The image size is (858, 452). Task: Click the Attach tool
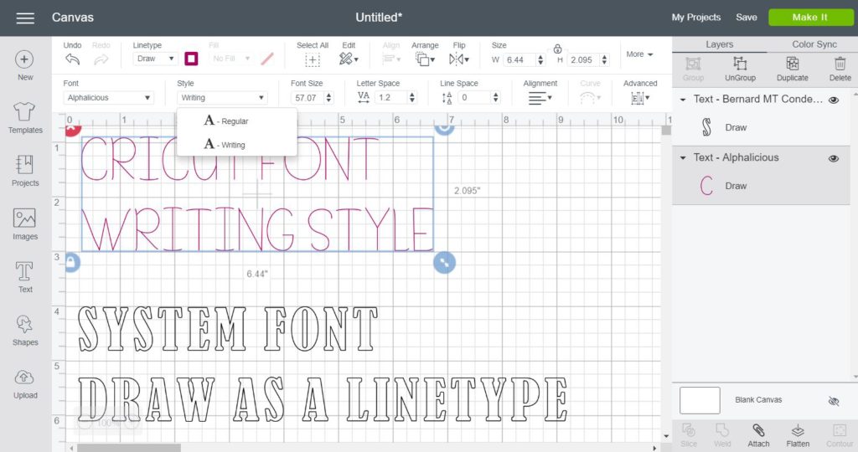[758, 435]
